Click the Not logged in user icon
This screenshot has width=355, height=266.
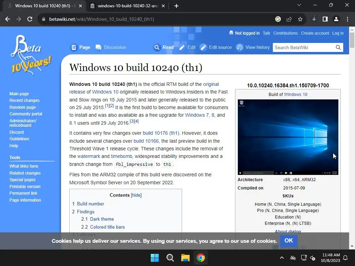coord(231,33)
